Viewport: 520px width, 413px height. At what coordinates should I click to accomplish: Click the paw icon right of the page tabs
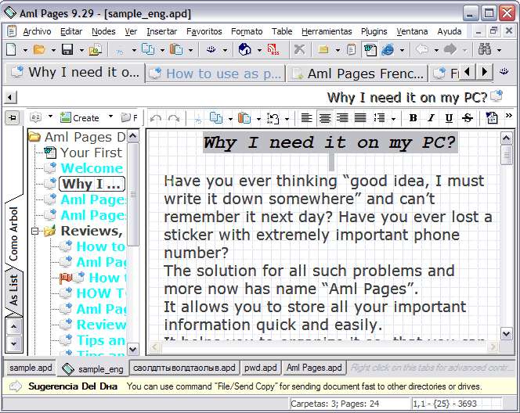[504, 71]
